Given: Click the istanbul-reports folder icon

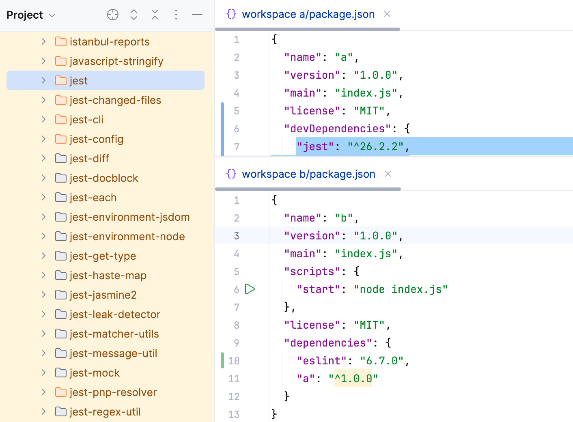Looking at the screenshot, I should (x=60, y=41).
